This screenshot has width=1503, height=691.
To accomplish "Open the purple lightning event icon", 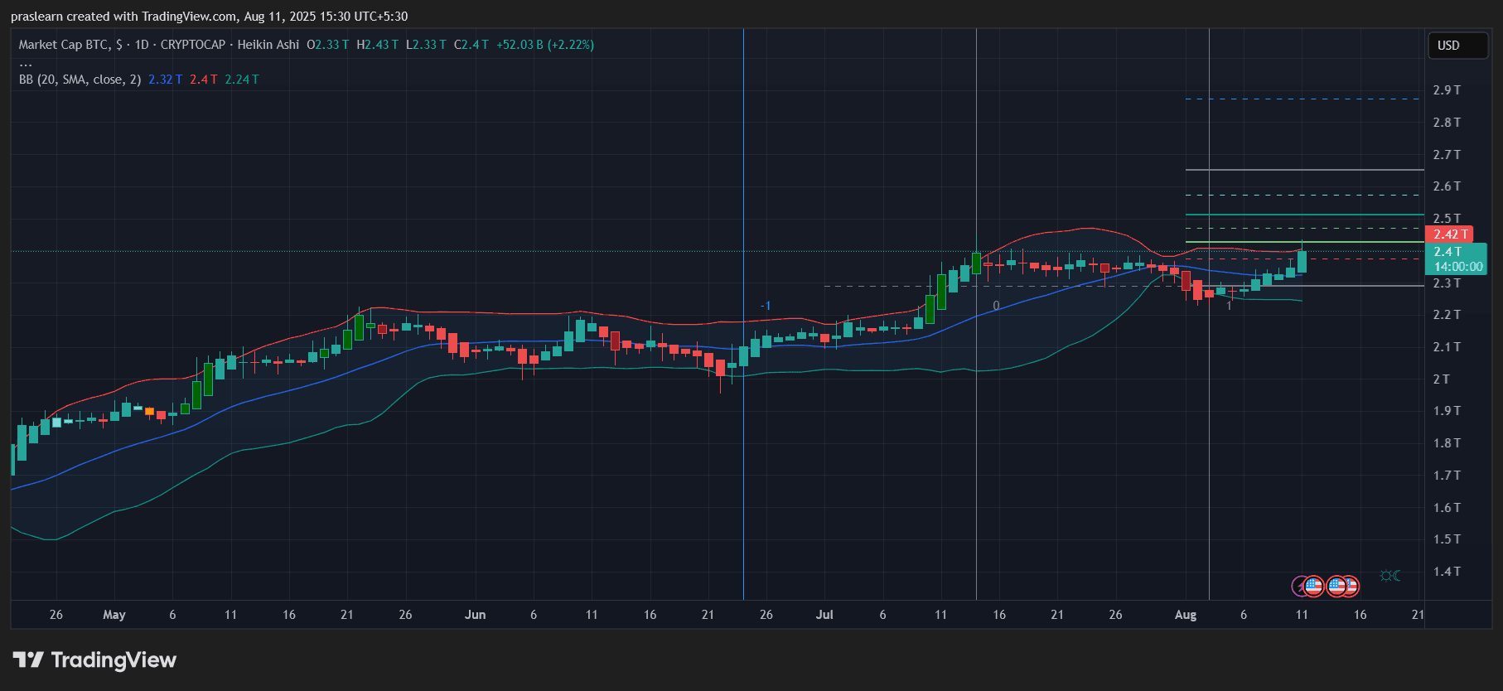I will click(1299, 587).
